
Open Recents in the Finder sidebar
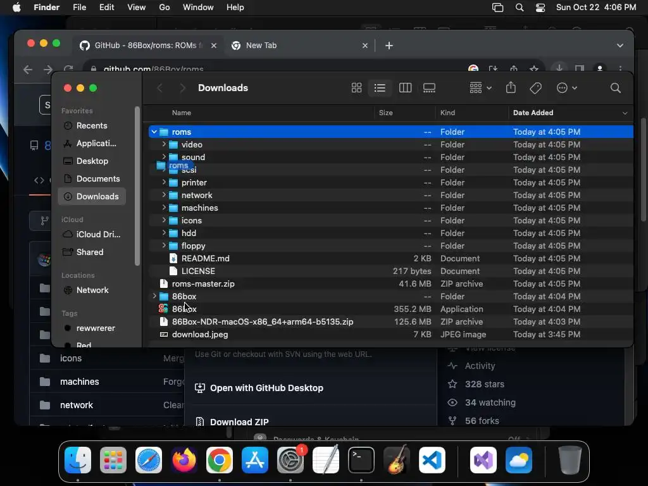coord(91,126)
